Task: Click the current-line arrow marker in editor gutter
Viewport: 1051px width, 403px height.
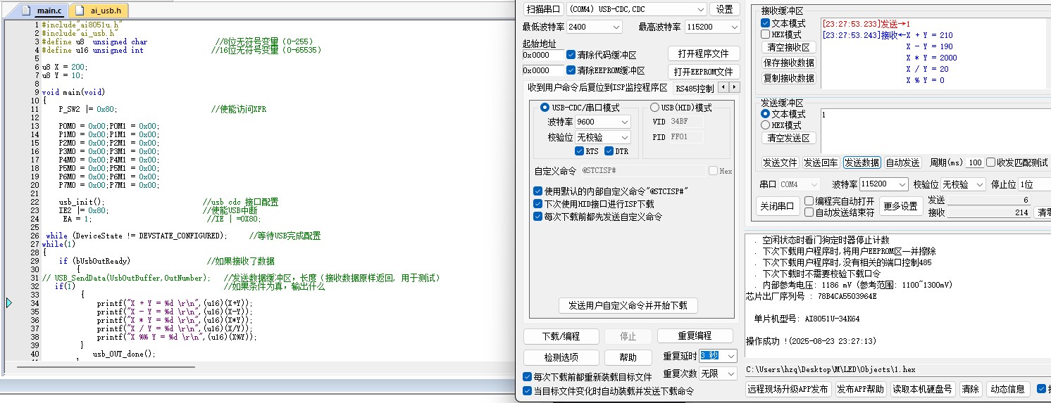Action: (x=9, y=303)
